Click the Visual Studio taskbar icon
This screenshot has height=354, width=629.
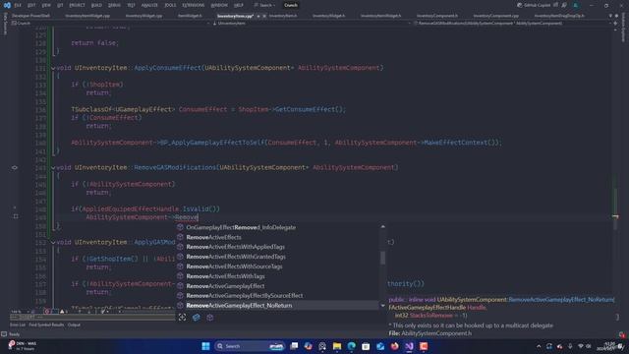point(409,346)
